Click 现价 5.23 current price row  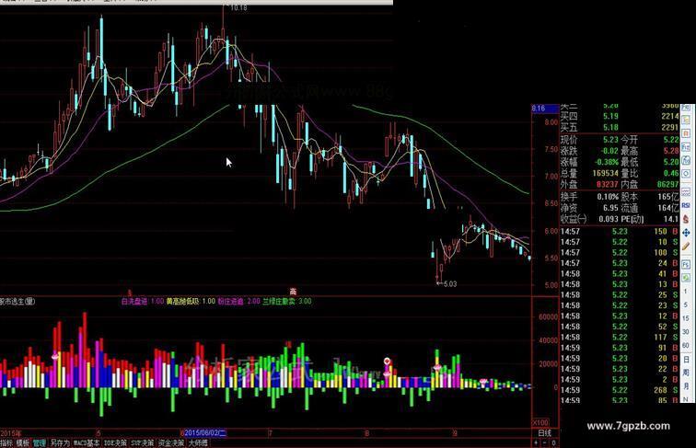pyautogui.click(x=589, y=140)
